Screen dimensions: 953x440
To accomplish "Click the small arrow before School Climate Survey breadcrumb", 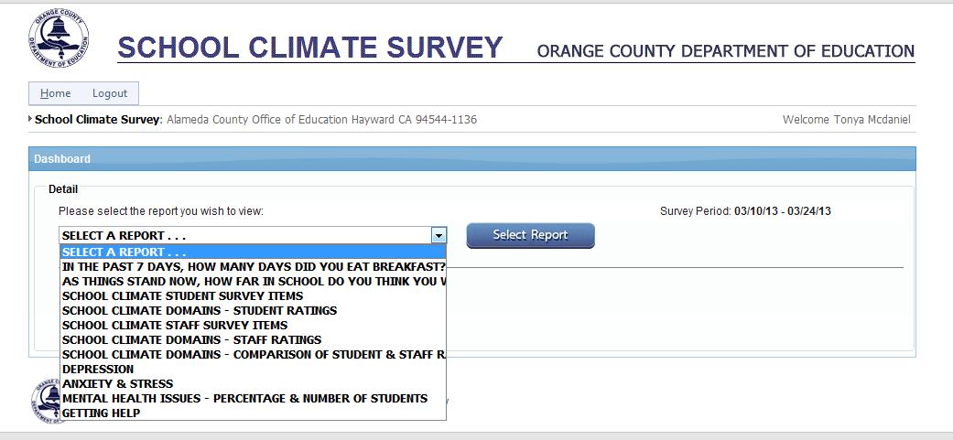I will [30, 119].
